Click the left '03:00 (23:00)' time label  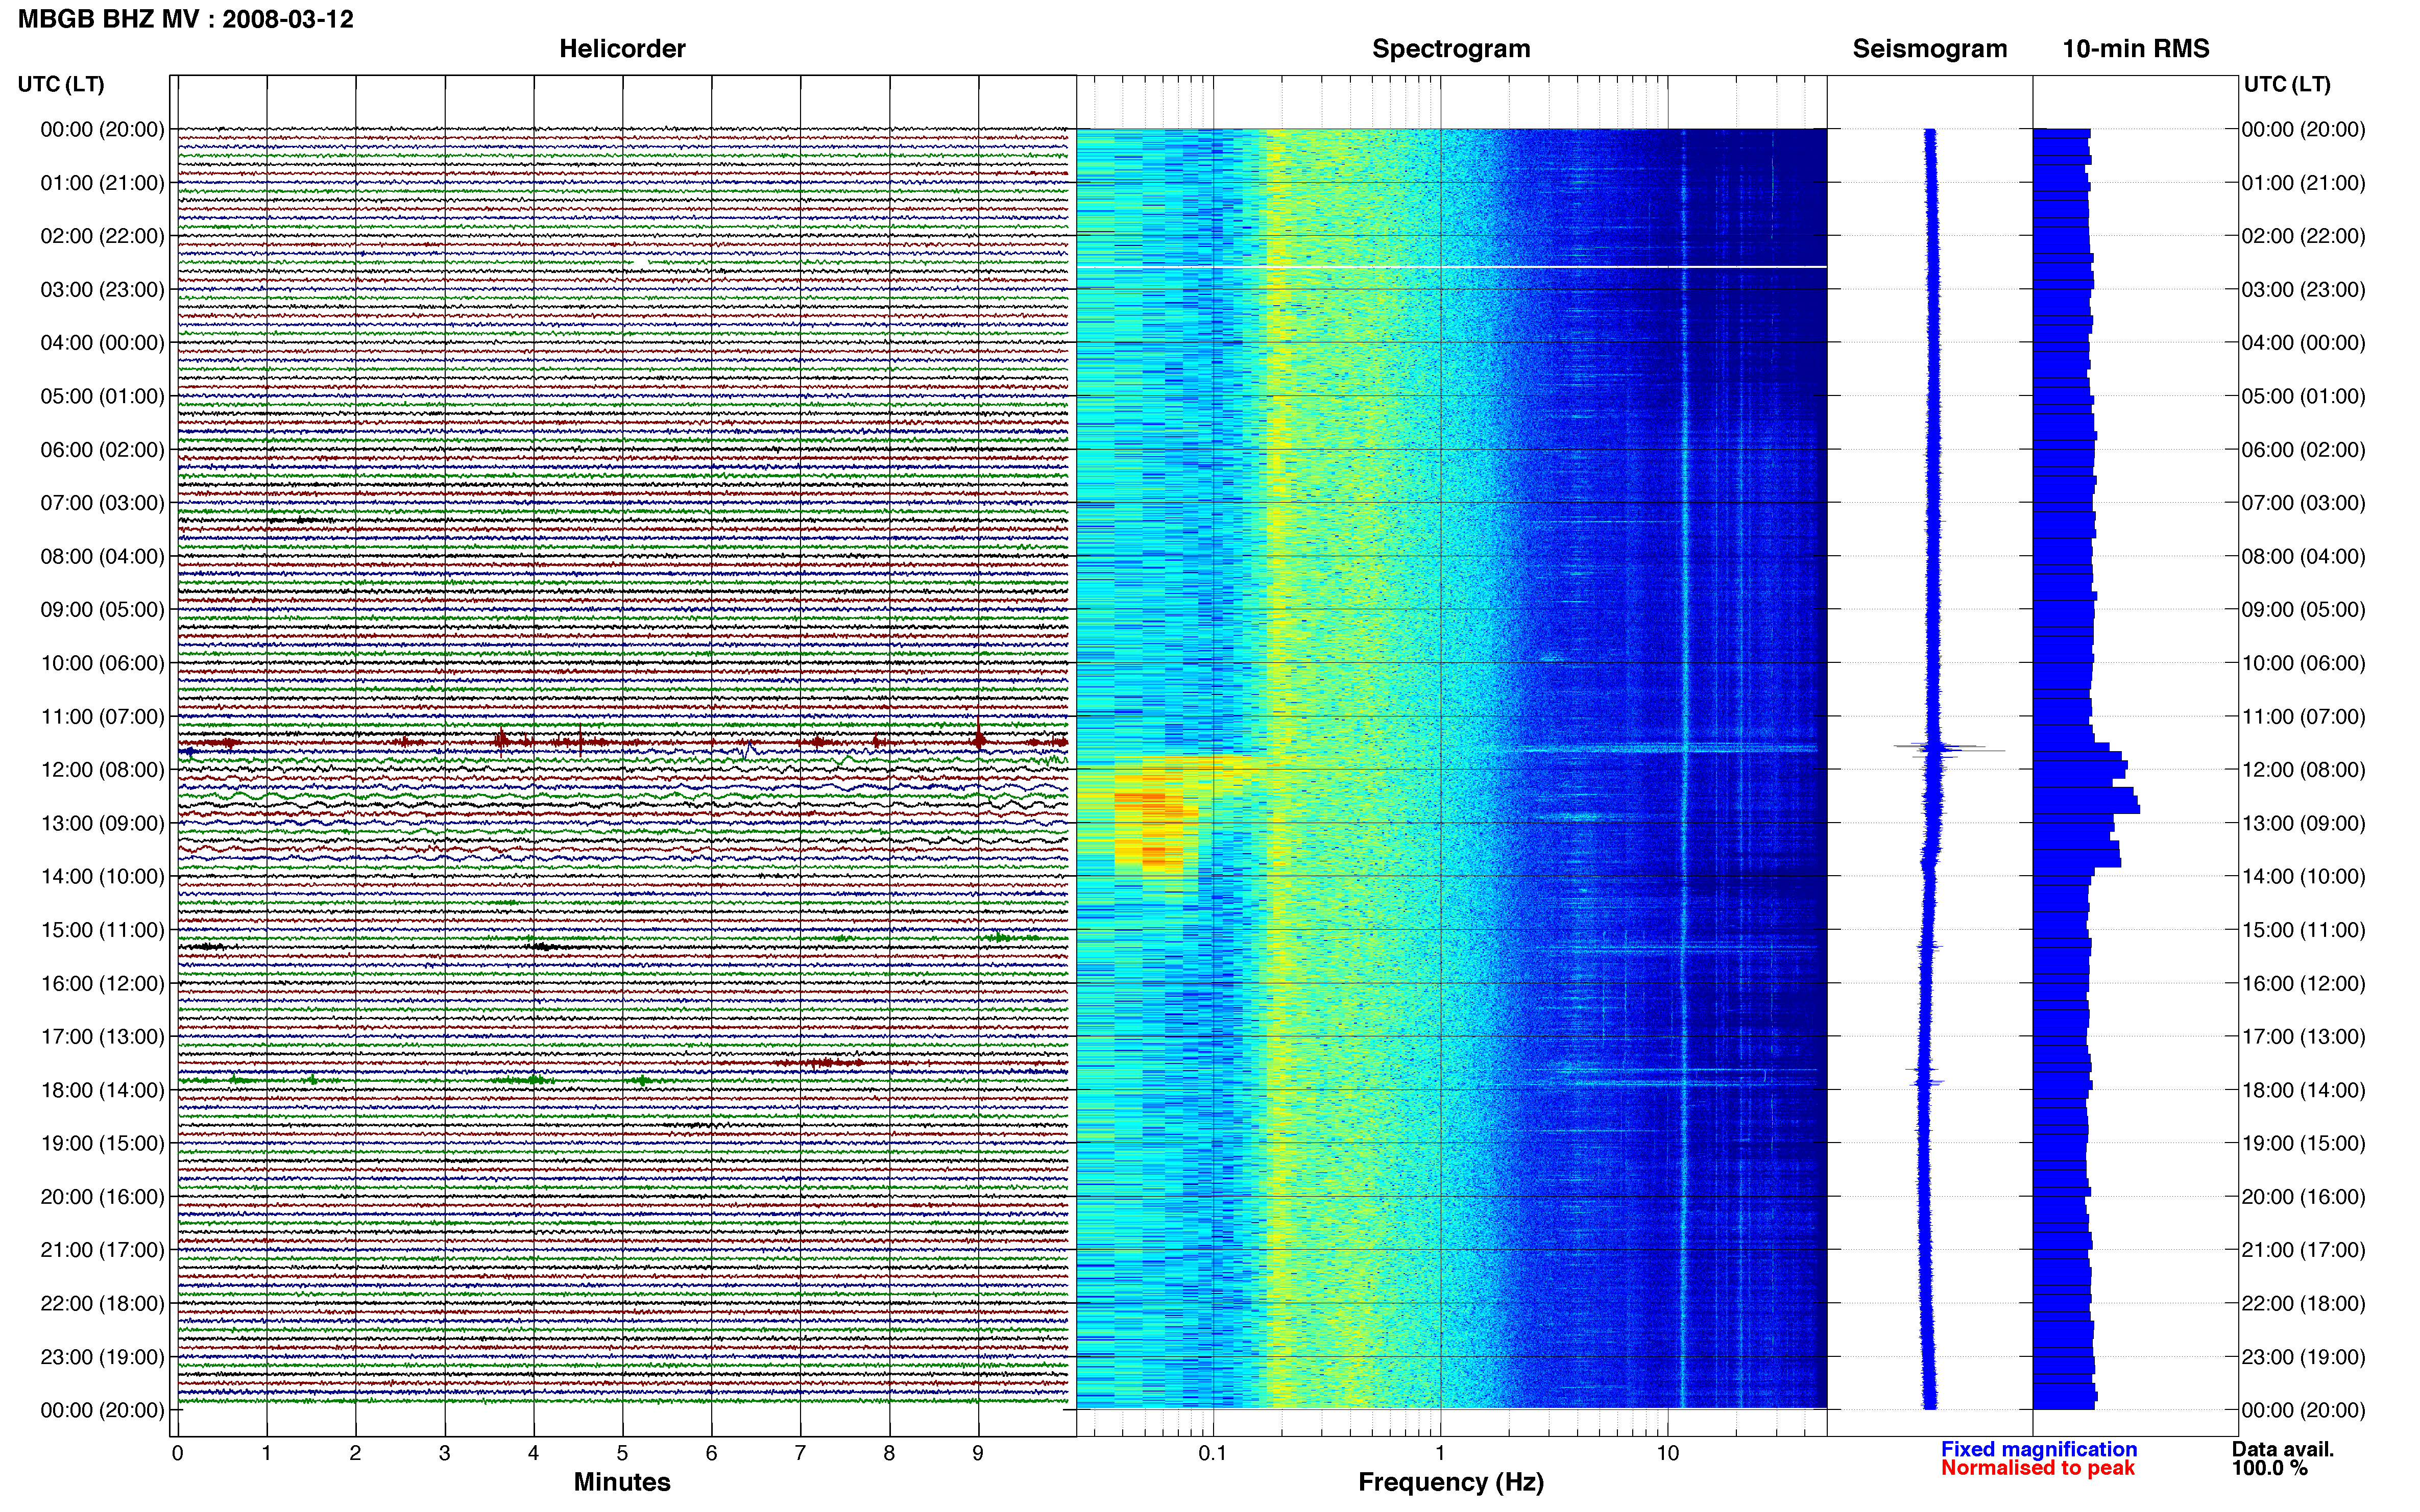[x=102, y=289]
